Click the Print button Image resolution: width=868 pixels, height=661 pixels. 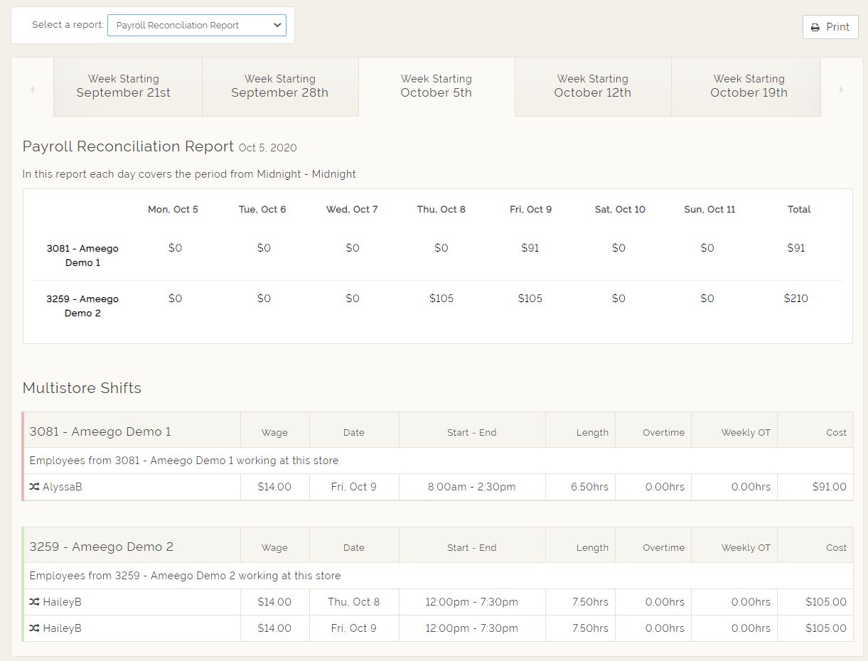(830, 27)
